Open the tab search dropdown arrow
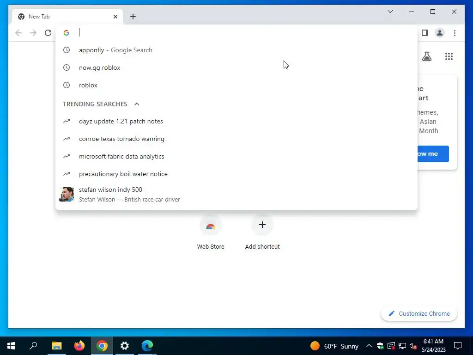This screenshot has width=473, height=355. pos(390,12)
